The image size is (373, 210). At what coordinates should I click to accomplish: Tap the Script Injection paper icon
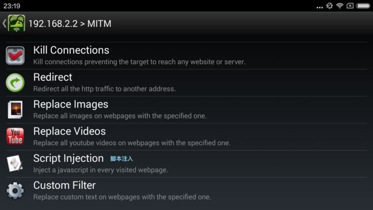(15, 164)
